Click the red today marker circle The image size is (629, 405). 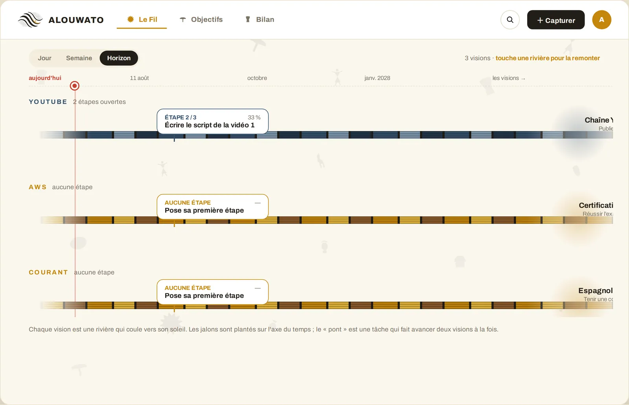coord(75,86)
